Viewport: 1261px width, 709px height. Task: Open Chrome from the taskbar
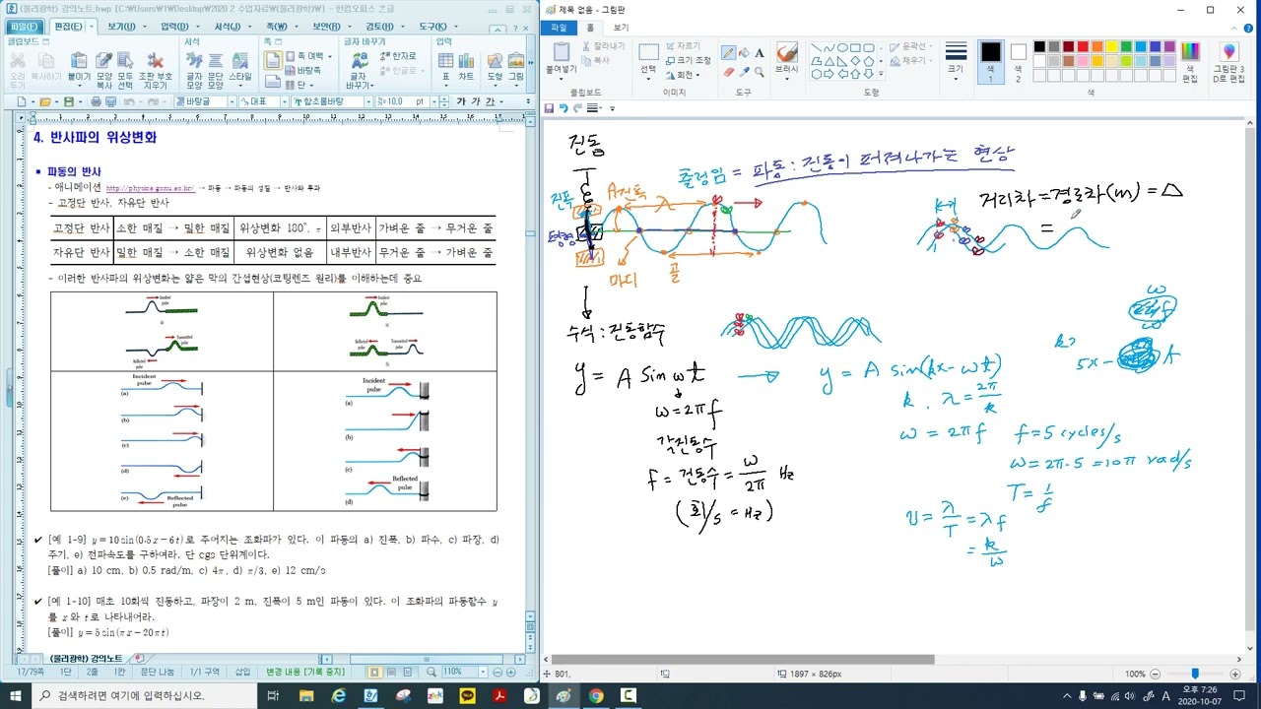tap(595, 695)
